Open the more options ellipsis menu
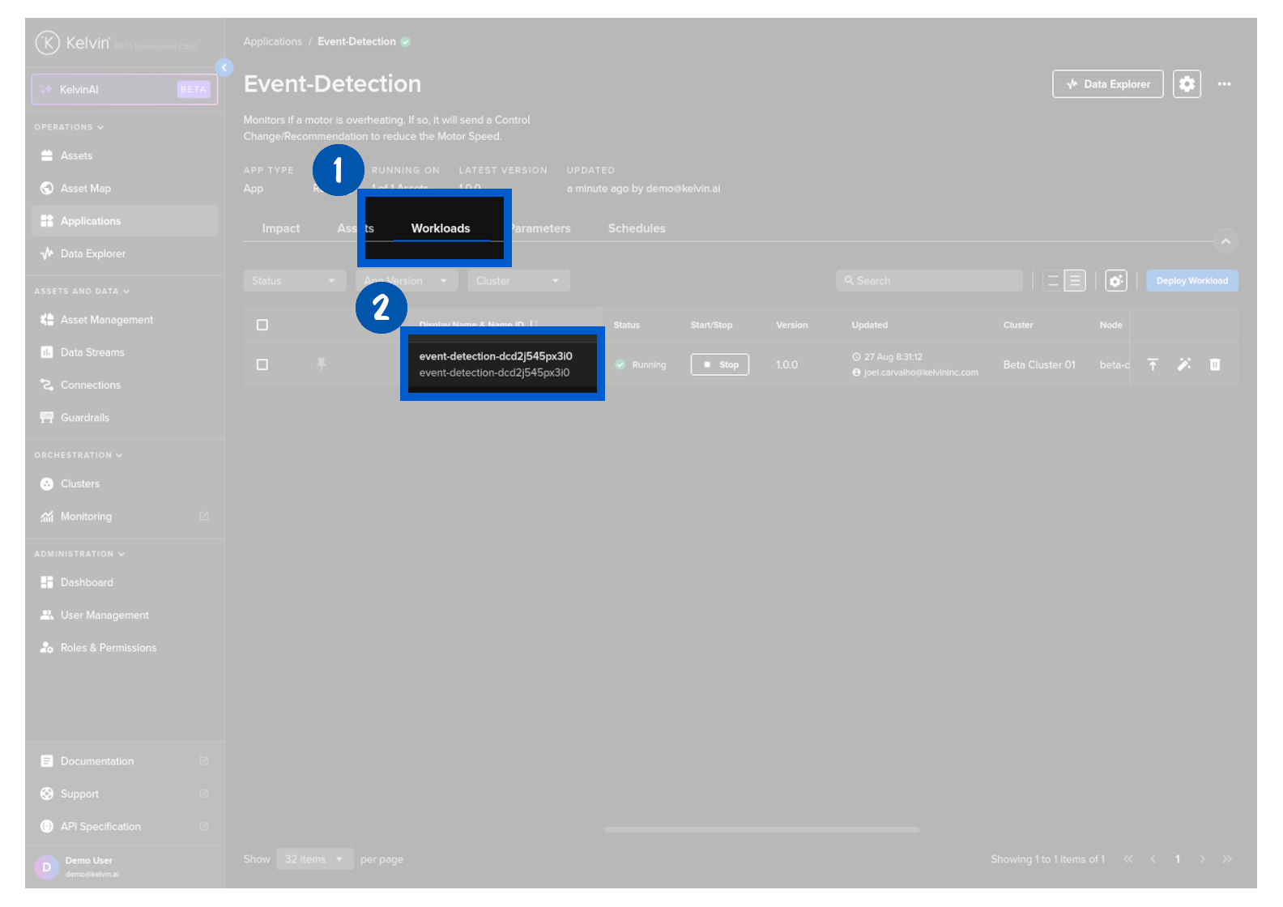 1224,84
